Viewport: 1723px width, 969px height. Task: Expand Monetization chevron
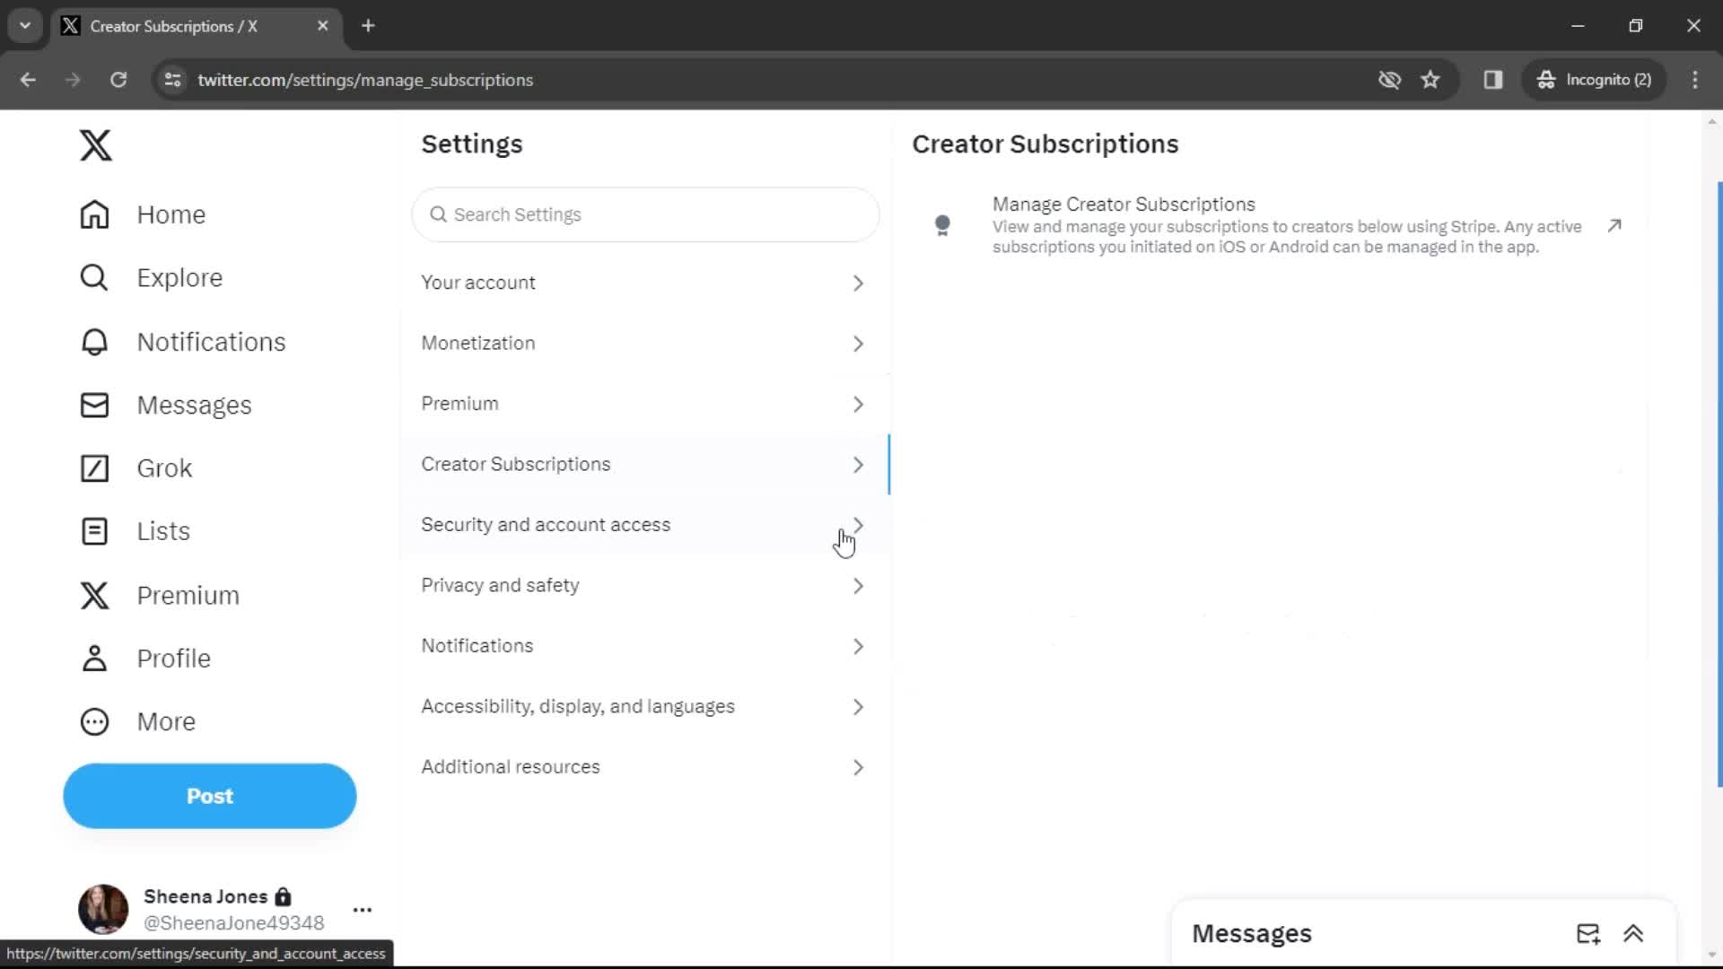858,344
